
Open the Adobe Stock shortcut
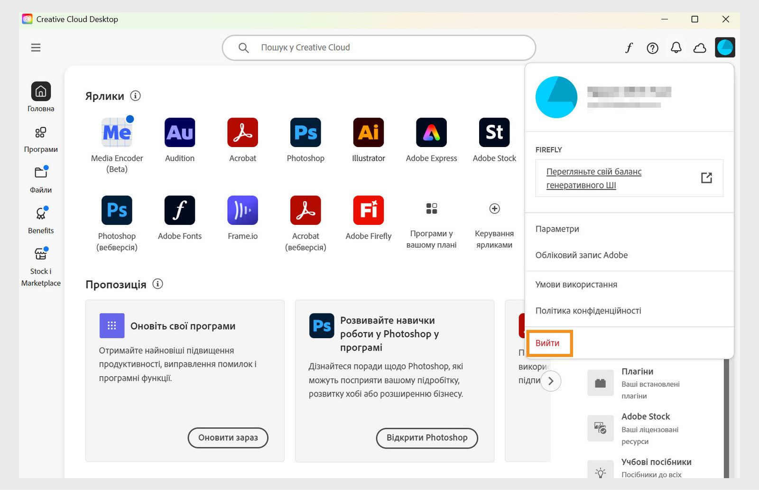pyautogui.click(x=494, y=140)
